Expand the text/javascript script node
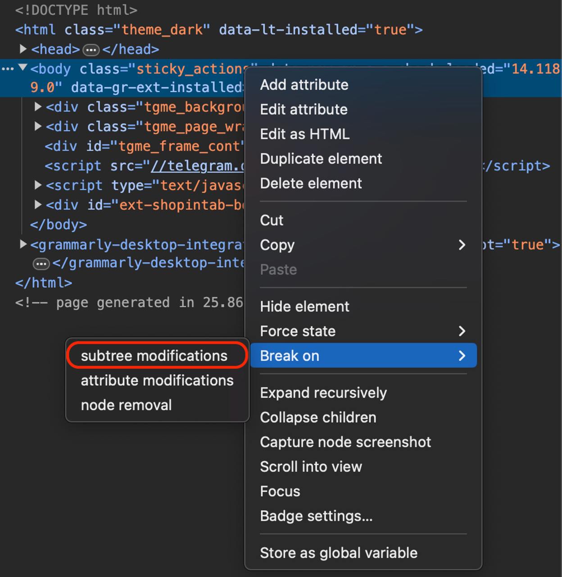 (38, 185)
